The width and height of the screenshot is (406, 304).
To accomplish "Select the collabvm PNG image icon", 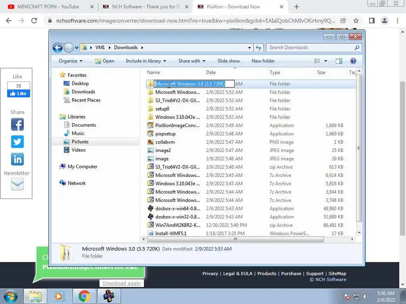I will [x=150, y=142].
